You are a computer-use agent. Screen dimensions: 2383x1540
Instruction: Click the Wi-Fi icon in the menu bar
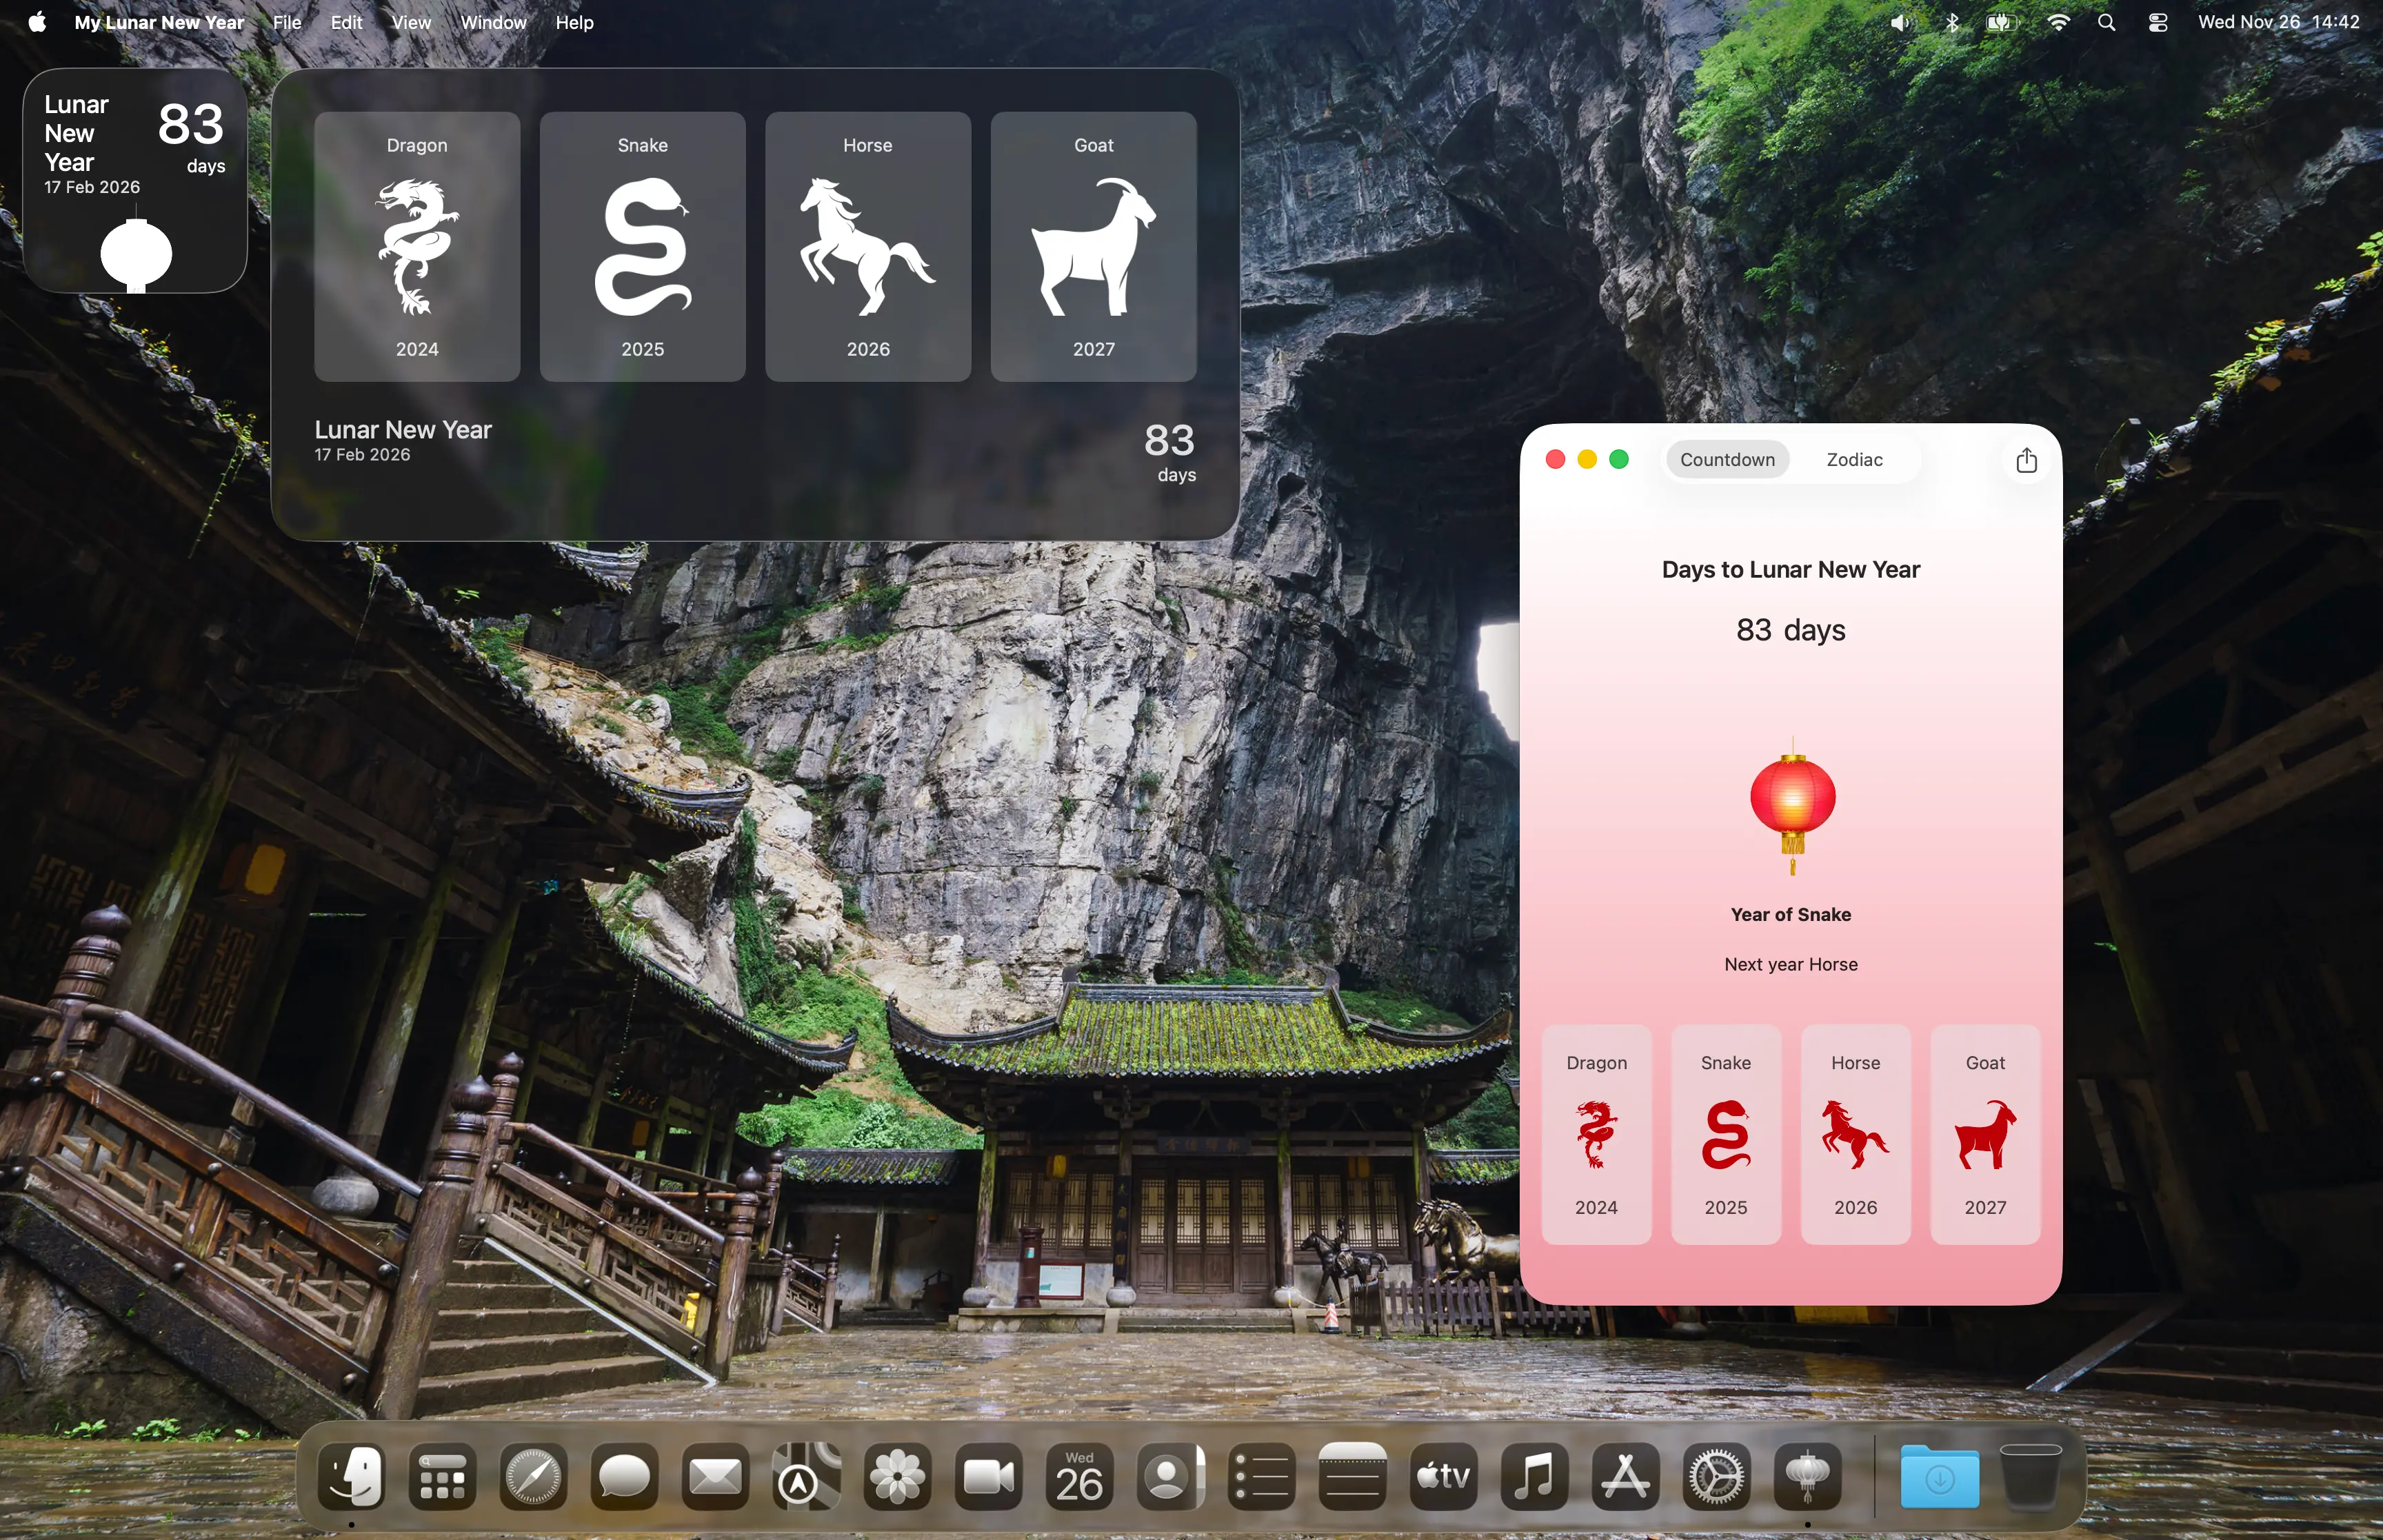pos(2058,22)
